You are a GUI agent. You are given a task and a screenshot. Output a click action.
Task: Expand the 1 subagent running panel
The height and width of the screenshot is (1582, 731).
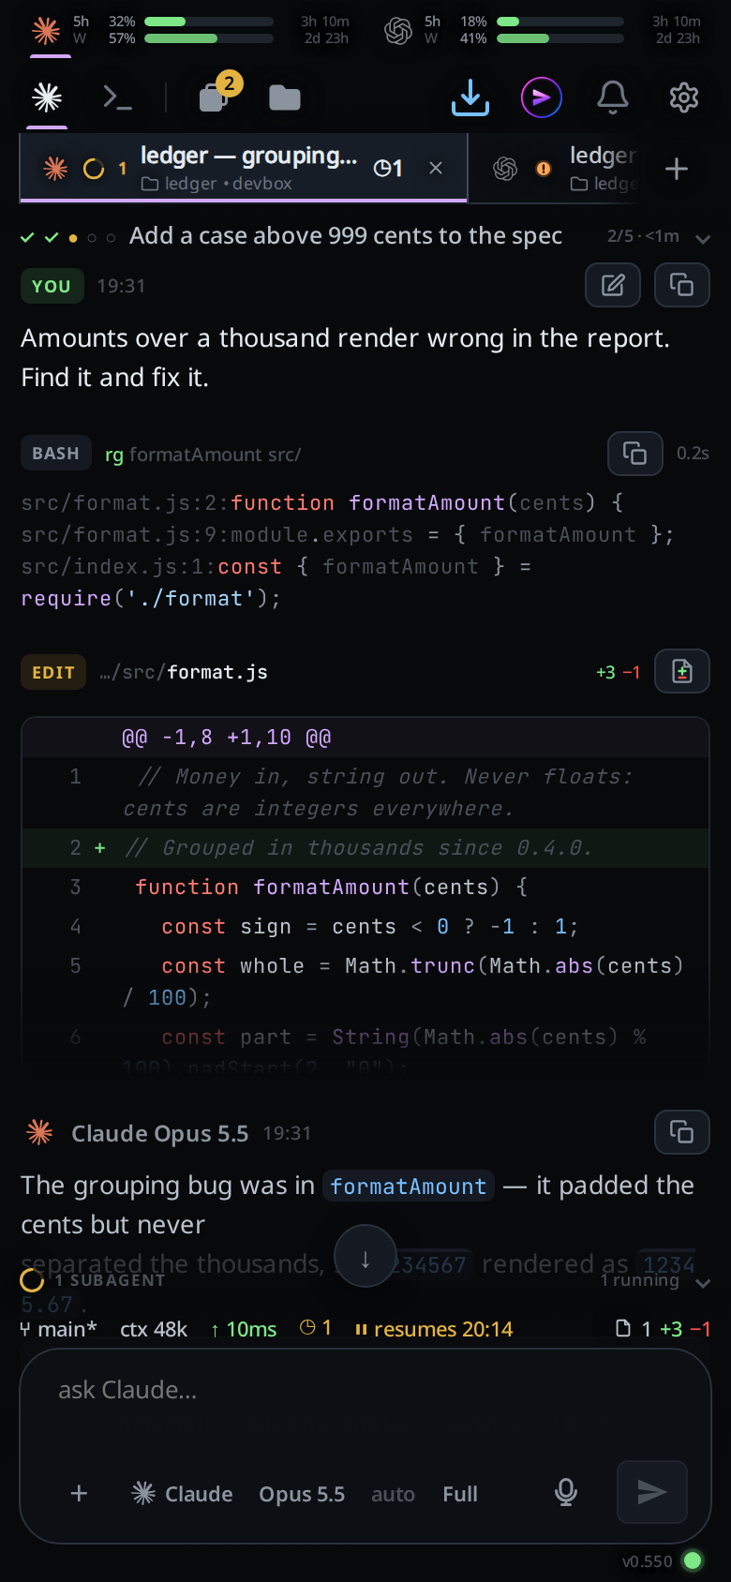click(365, 1280)
